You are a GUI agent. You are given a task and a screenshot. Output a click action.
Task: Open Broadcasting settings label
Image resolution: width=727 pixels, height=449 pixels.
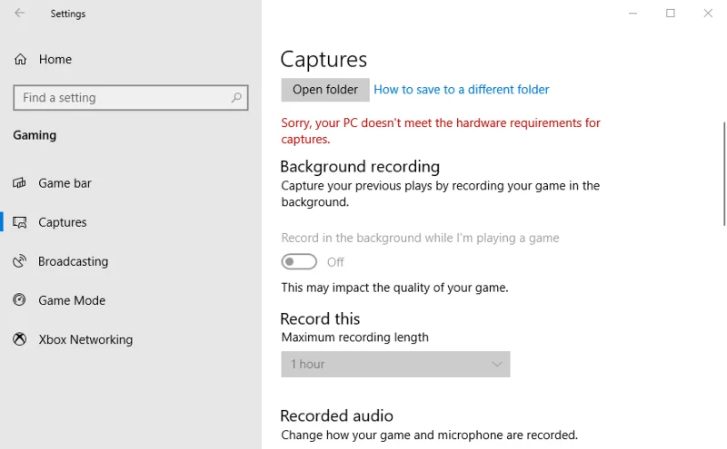pyautogui.click(x=74, y=261)
